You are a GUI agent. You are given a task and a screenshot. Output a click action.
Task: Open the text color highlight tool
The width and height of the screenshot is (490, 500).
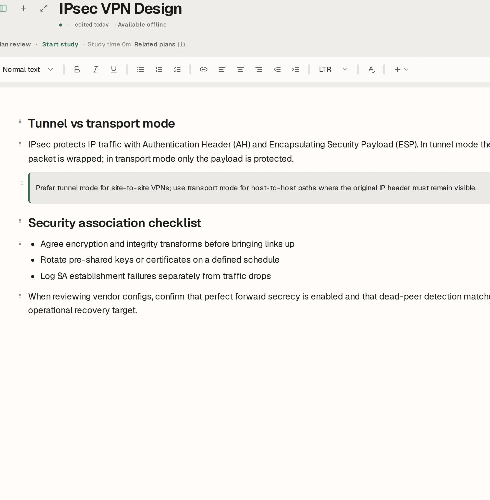pos(371,69)
